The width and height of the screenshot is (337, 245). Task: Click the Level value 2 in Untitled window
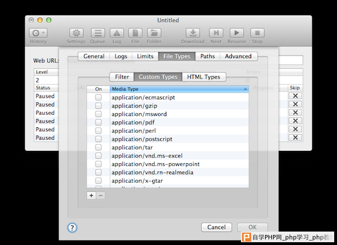click(38, 80)
